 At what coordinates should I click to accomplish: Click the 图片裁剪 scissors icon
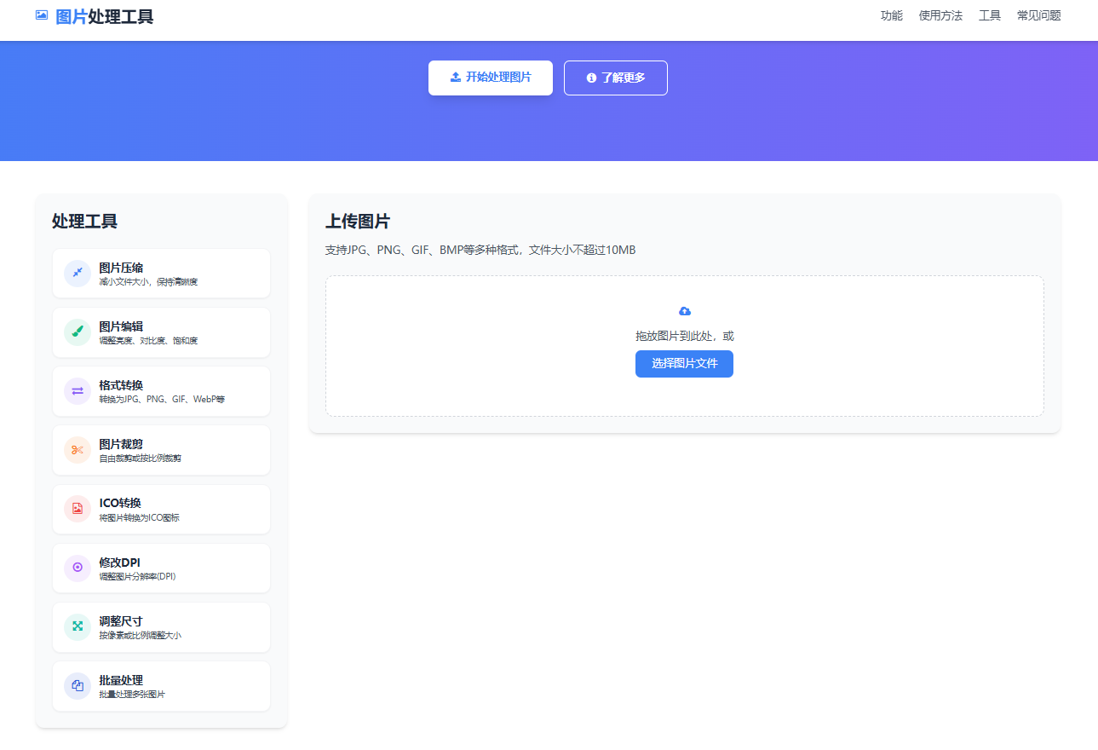point(78,449)
